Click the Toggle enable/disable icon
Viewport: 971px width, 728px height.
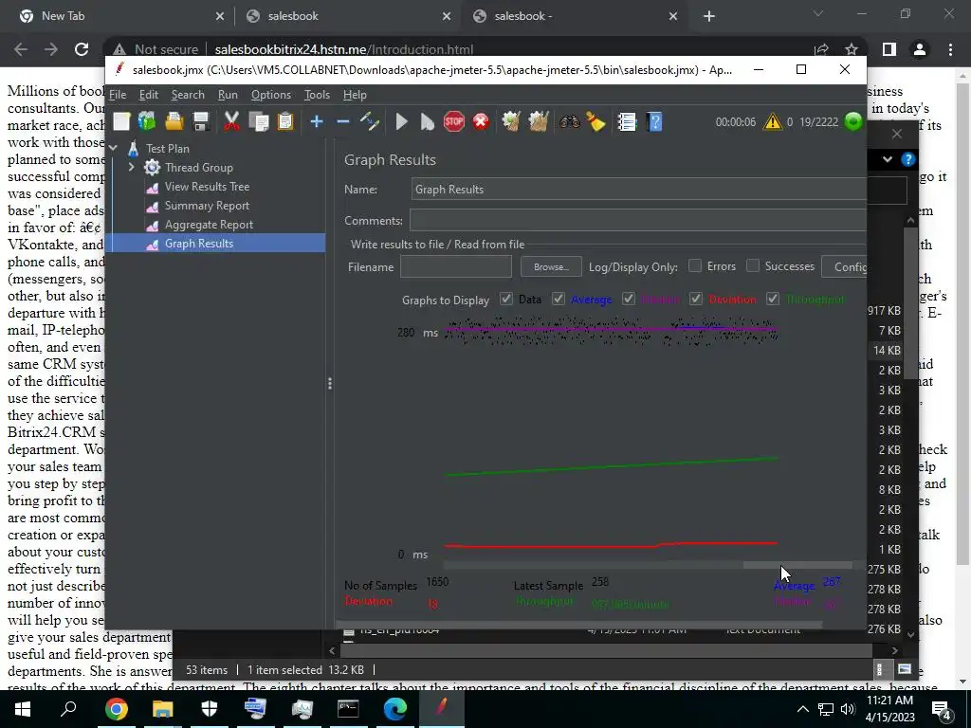(370, 122)
